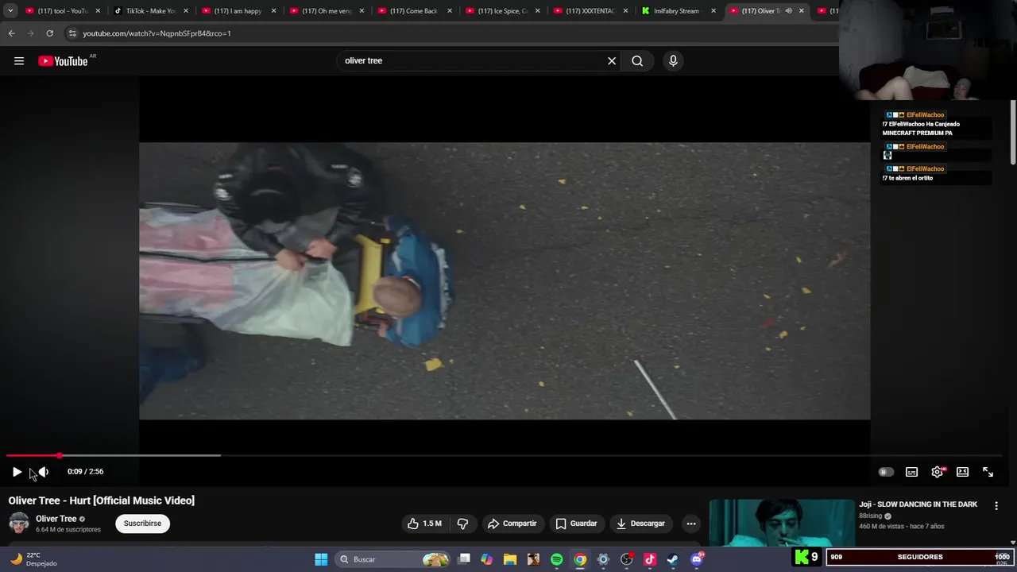Open Spotify from the taskbar
Viewport: 1017px width, 572px height.
point(557,559)
